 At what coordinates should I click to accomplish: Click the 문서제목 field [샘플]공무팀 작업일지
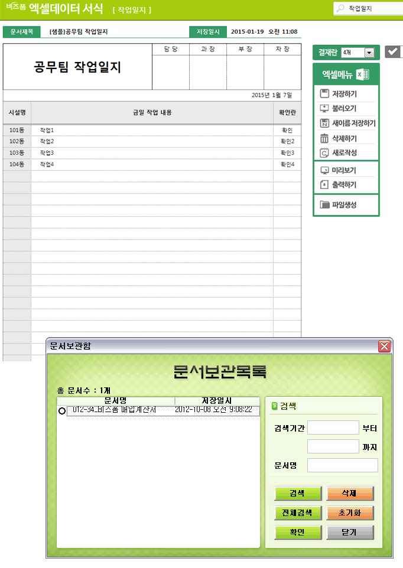click(x=79, y=32)
